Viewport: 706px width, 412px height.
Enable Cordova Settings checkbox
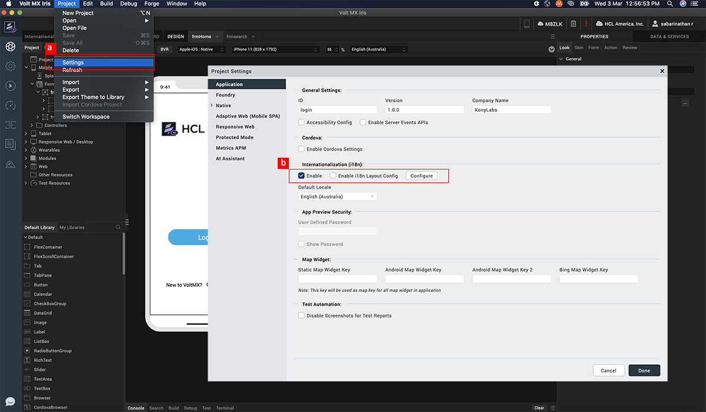pos(301,149)
